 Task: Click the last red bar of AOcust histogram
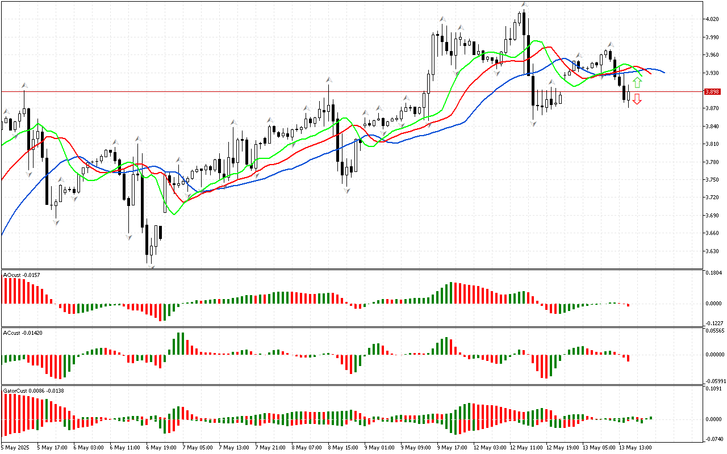click(629, 305)
